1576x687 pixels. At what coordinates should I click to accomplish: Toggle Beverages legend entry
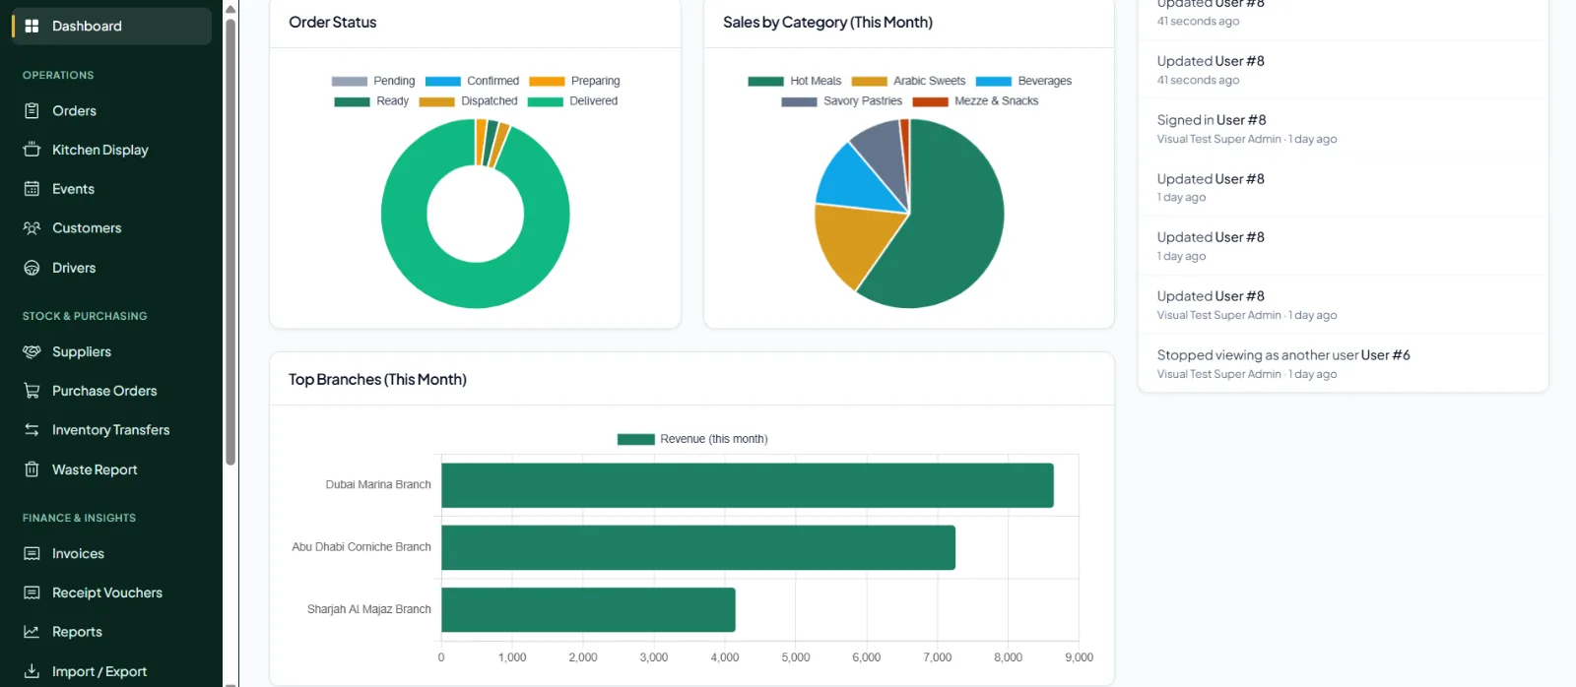pyautogui.click(x=1023, y=81)
